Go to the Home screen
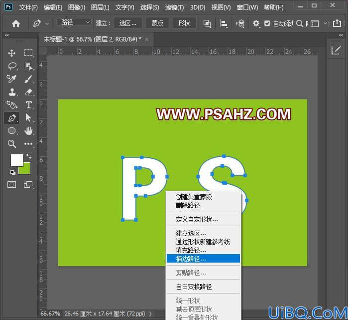This screenshot has height=320, width=348. 16,23
